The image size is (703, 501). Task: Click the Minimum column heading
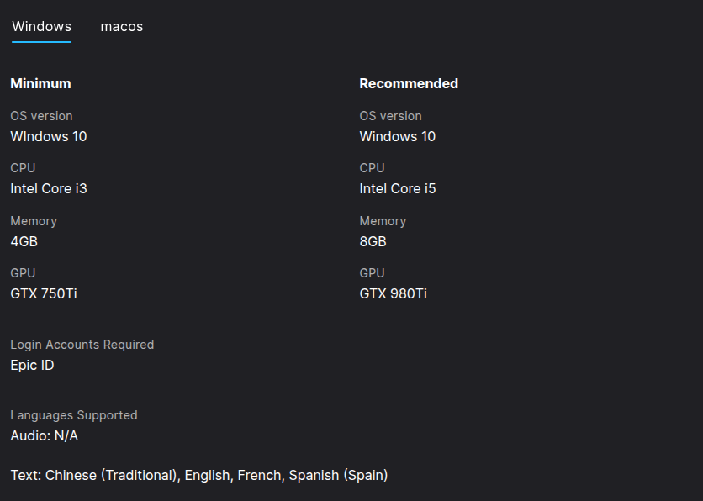(40, 83)
